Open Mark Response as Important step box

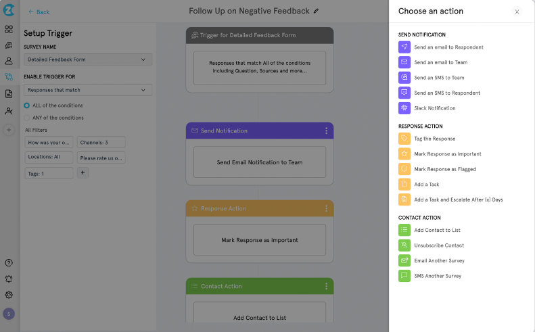tap(260, 240)
